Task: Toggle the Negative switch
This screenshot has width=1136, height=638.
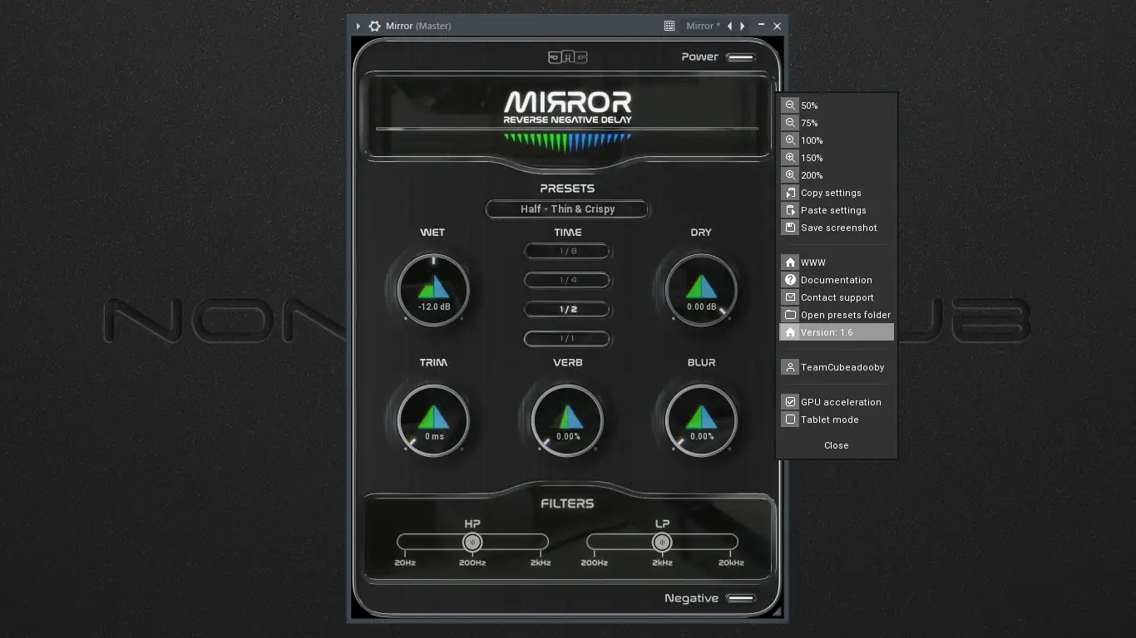Action: (740, 598)
